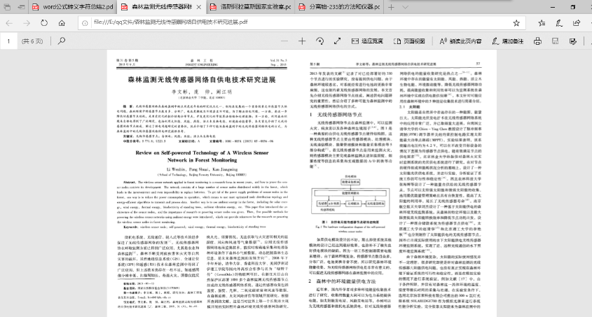Refresh the current page
Viewport: 592px width, 317px height.
click(44, 23)
